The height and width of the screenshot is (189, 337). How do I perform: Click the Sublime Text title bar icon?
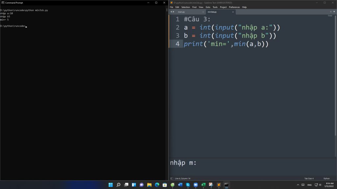click(x=171, y=3)
